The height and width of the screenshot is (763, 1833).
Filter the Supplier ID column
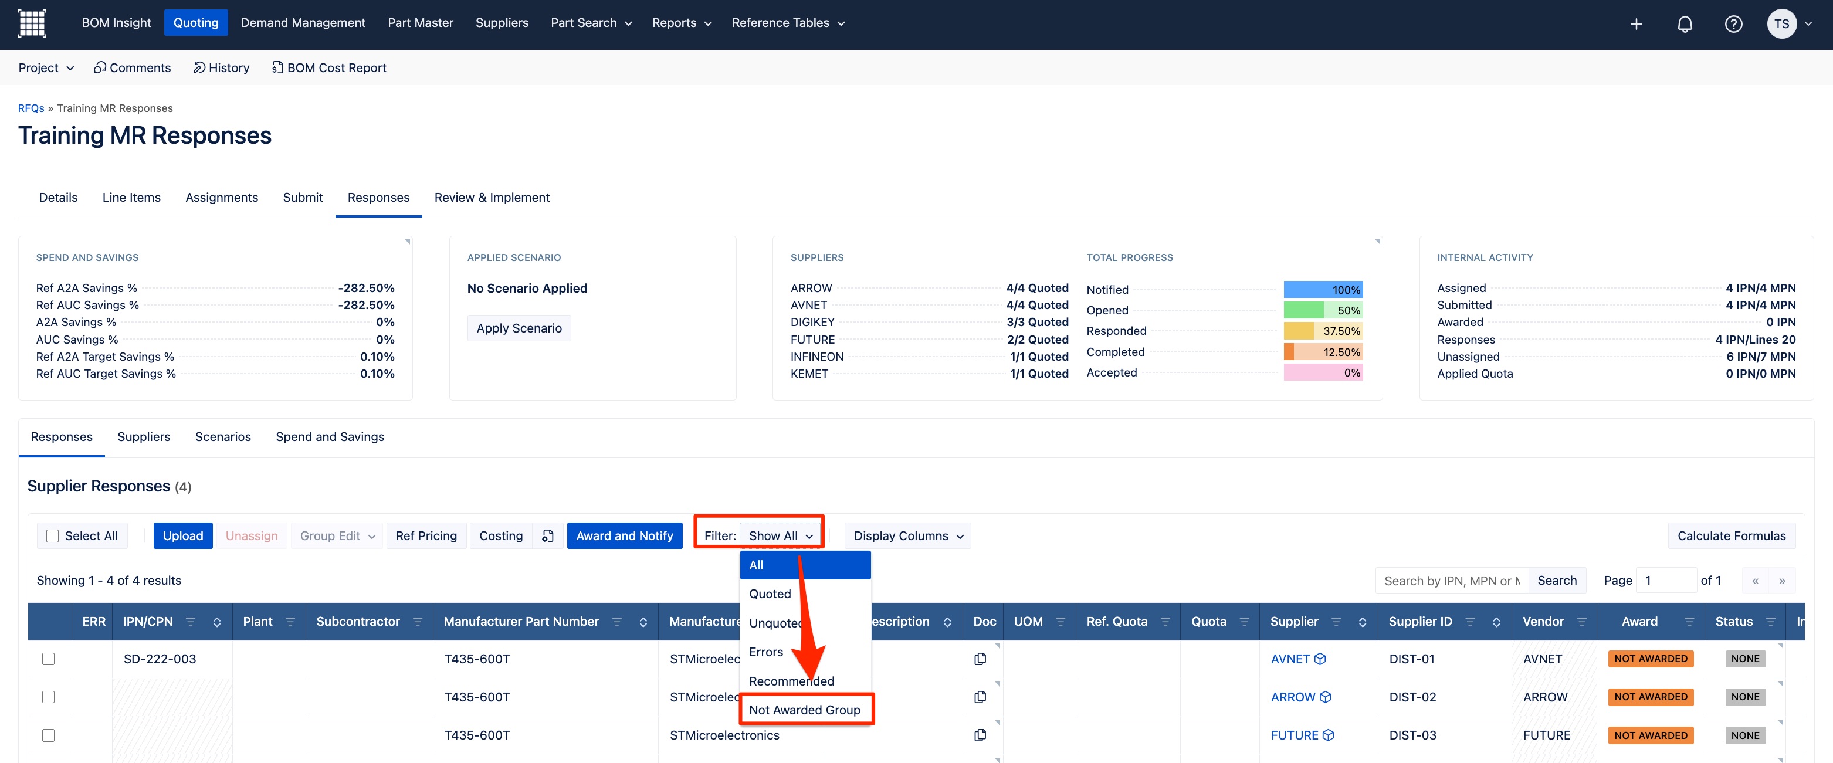pos(1469,622)
